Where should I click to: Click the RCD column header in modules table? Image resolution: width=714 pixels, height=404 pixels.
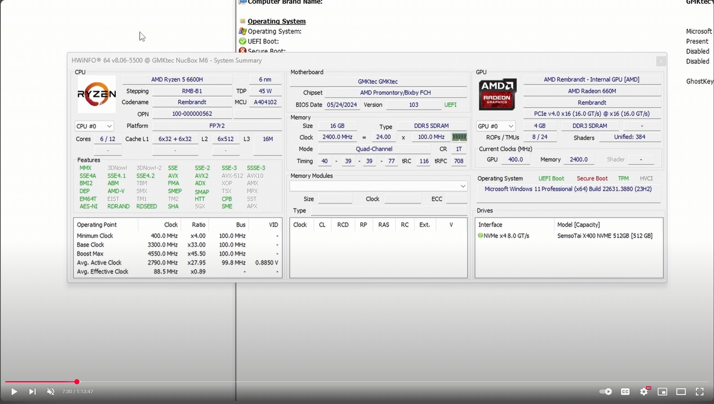pyautogui.click(x=343, y=225)
